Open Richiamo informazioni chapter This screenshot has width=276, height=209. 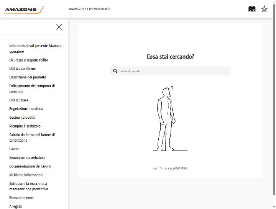pos(26,175)
